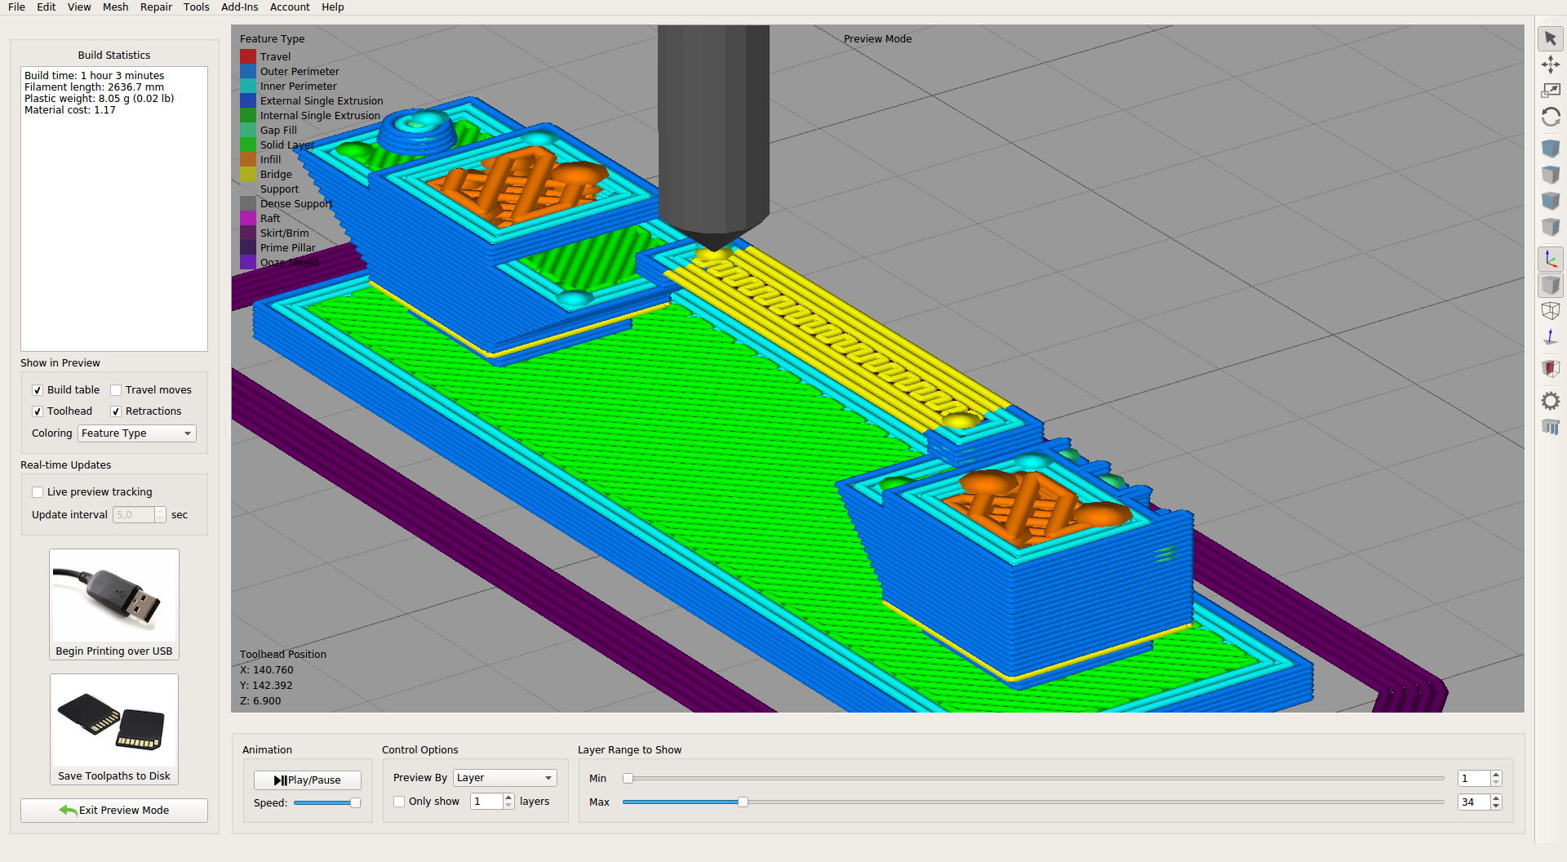
Task: Click the Update interval seconds field
Action: (134, 515)
